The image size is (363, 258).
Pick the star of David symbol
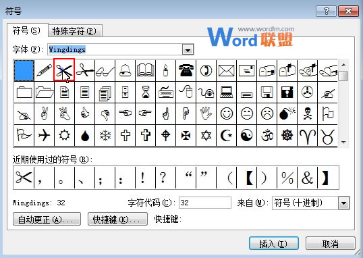[206, 135]
